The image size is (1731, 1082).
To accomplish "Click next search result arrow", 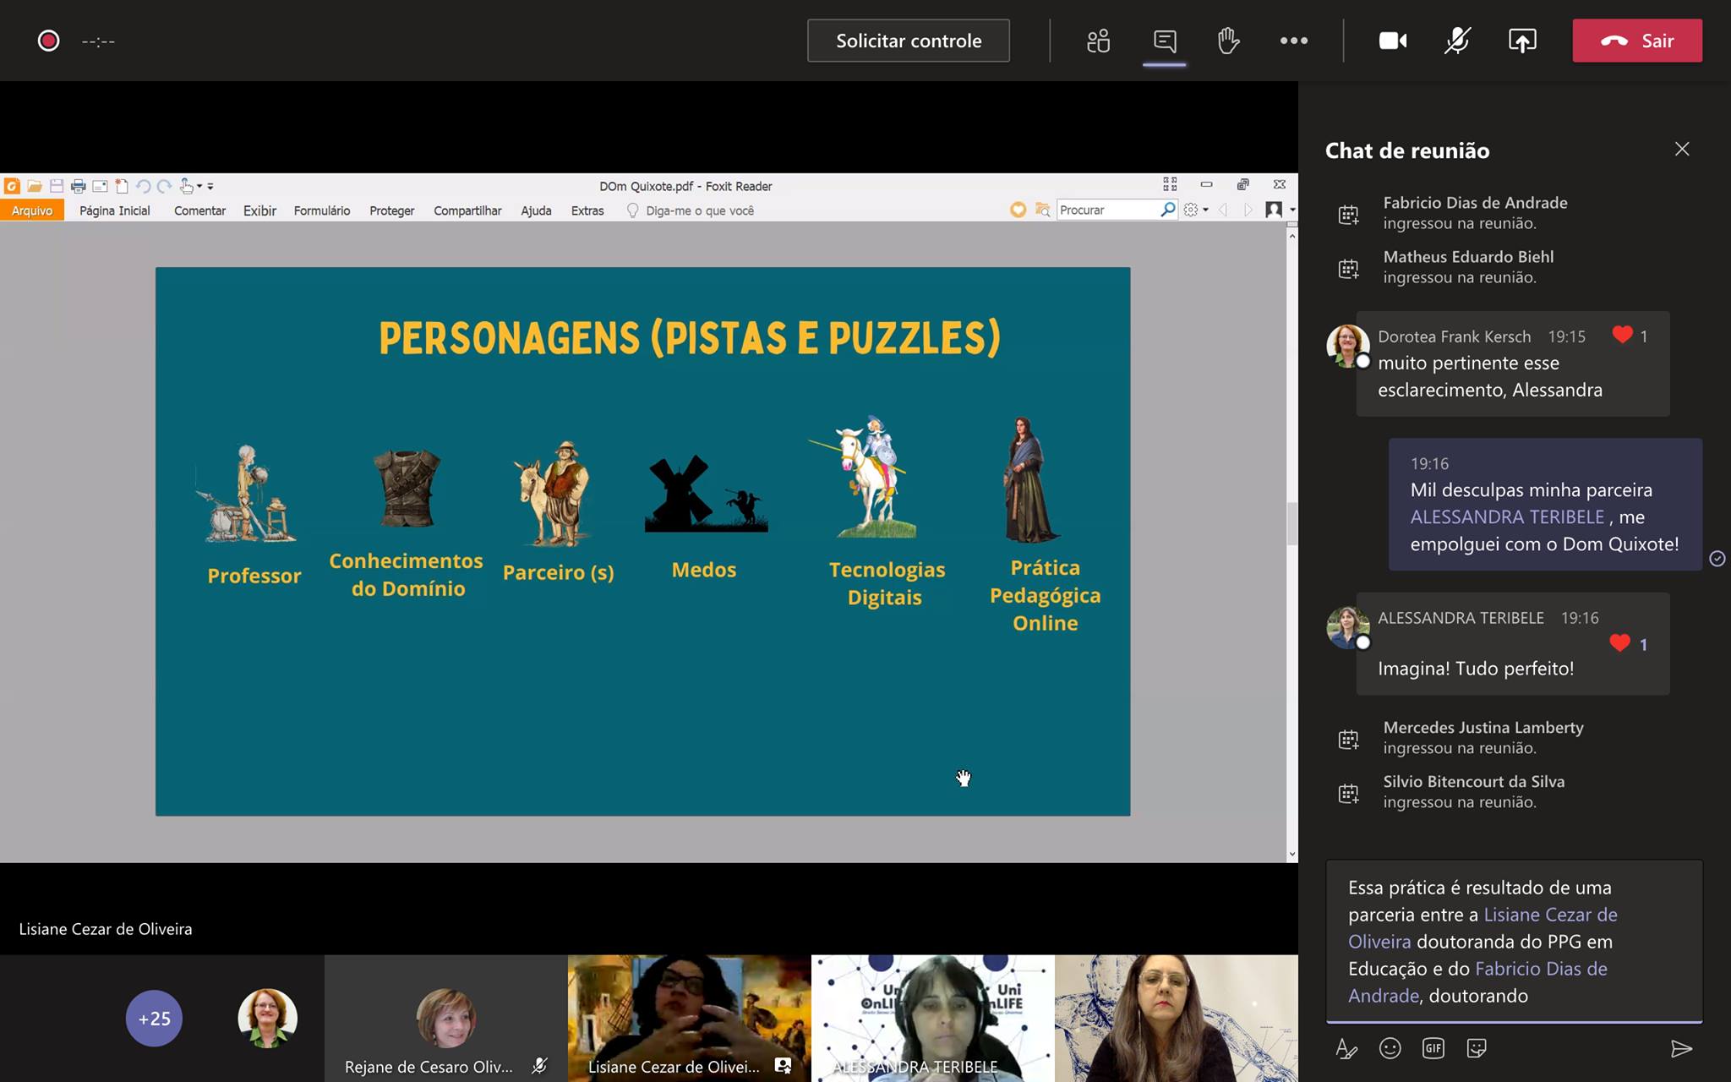I will (1248, 210).
